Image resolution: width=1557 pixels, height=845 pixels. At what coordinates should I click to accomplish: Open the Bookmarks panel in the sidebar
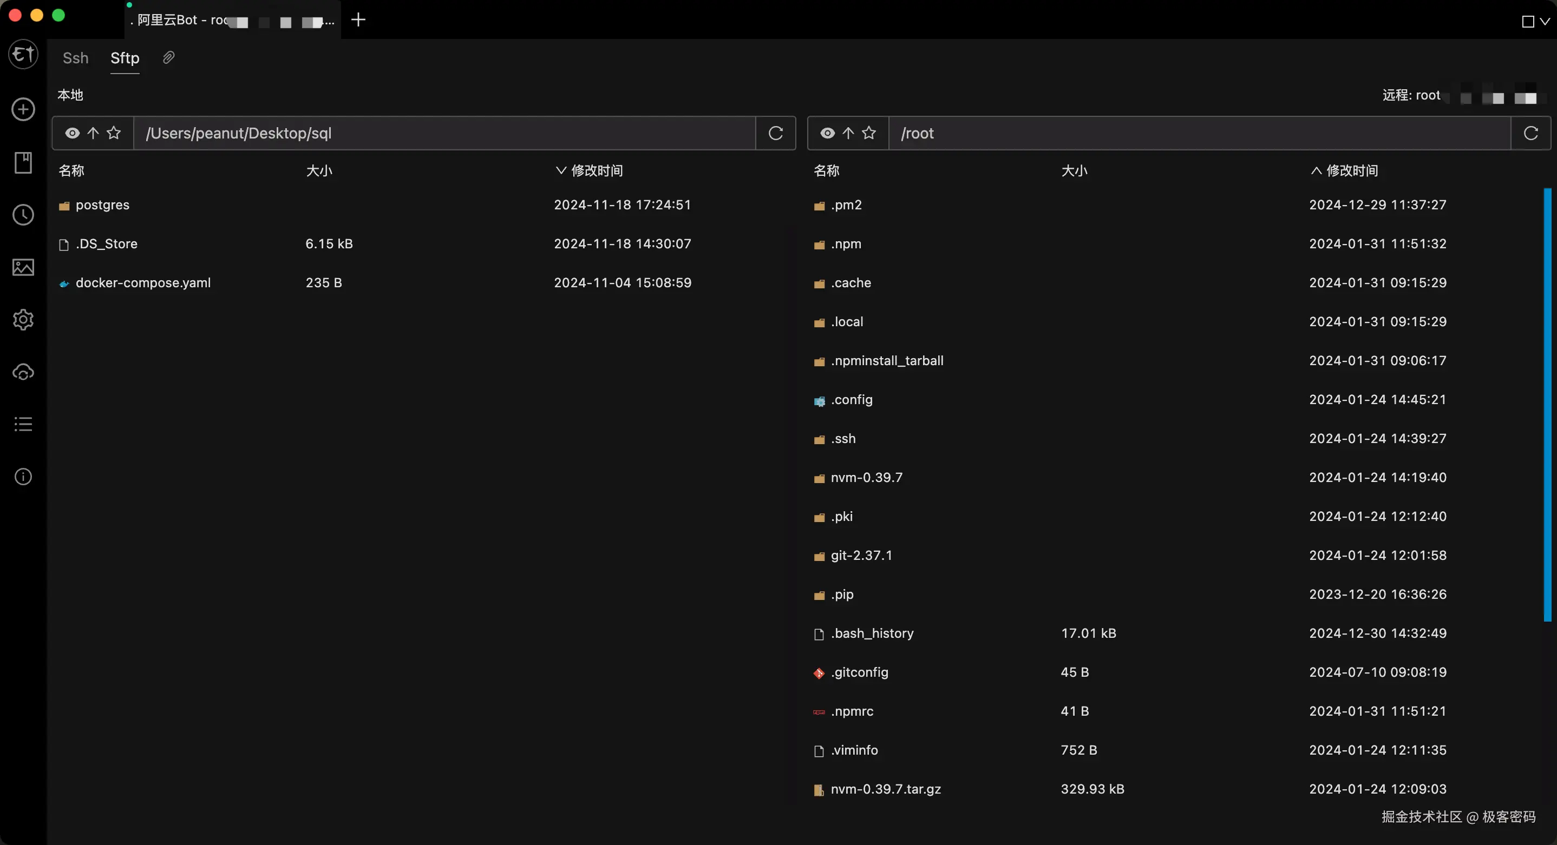click(22, 162)
